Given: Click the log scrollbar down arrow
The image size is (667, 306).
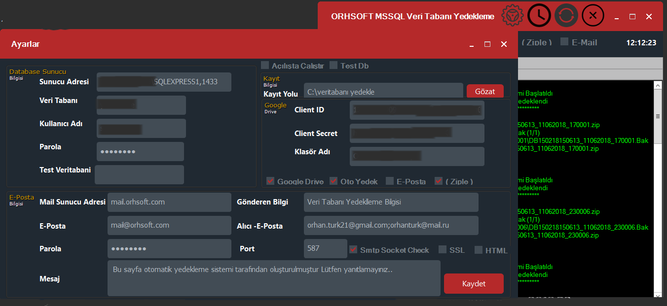Looking at the screenshot, I should 657,294.
